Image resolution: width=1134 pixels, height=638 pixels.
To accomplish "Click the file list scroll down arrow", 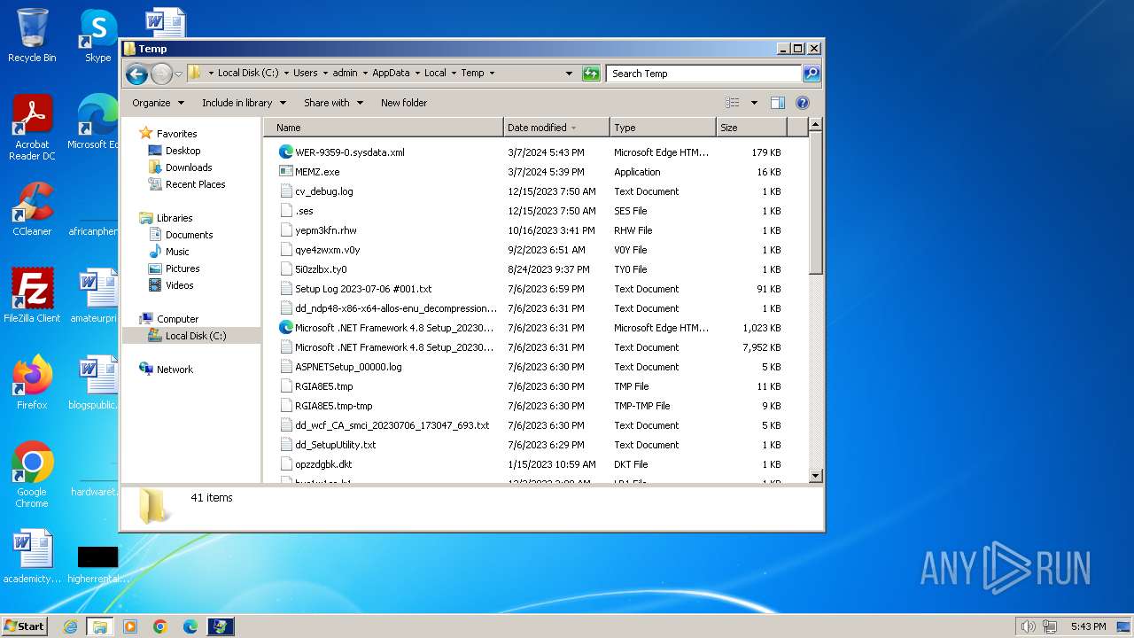I will (x=816, y=476).
